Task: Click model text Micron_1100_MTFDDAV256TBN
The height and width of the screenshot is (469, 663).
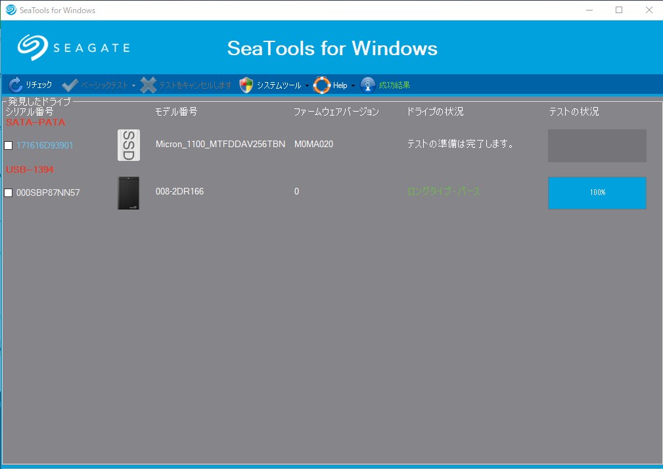Action: (220, 144)
